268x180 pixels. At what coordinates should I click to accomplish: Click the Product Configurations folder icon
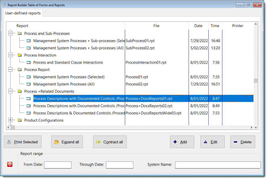pos(20,120)
